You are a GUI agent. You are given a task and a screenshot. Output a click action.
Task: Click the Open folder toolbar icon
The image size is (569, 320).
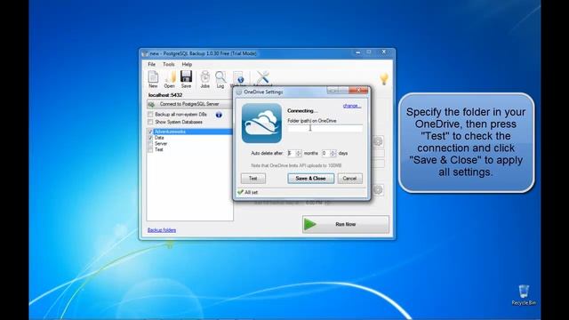(x=170, y=79)
